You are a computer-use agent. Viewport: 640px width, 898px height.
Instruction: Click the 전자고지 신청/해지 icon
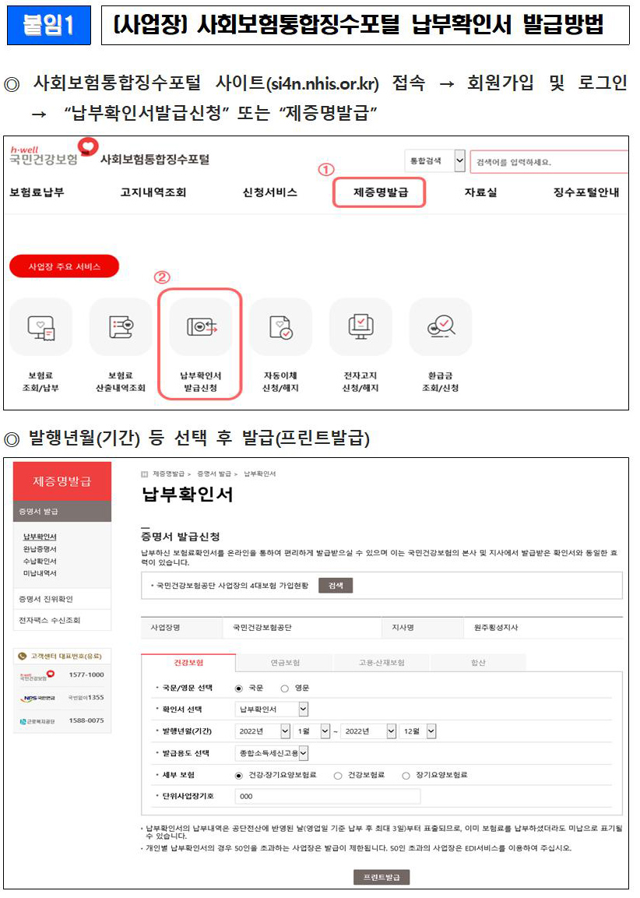click(360, 327)
